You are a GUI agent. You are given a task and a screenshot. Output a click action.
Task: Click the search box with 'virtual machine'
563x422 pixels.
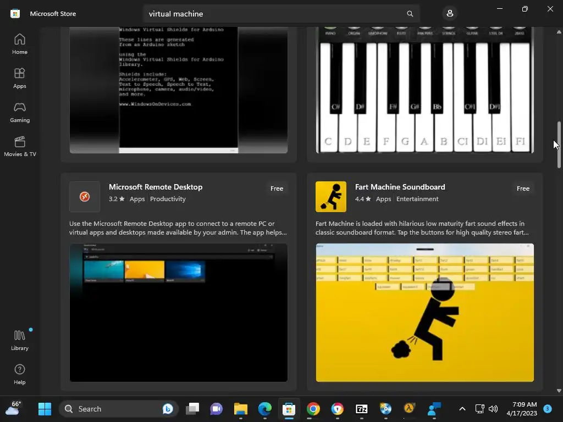click(x=281, y=14)
